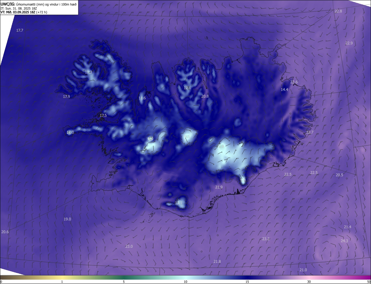Screen dimensions: 371x284
Task: Select the 17.9 value label
Action: pos(66,96)
